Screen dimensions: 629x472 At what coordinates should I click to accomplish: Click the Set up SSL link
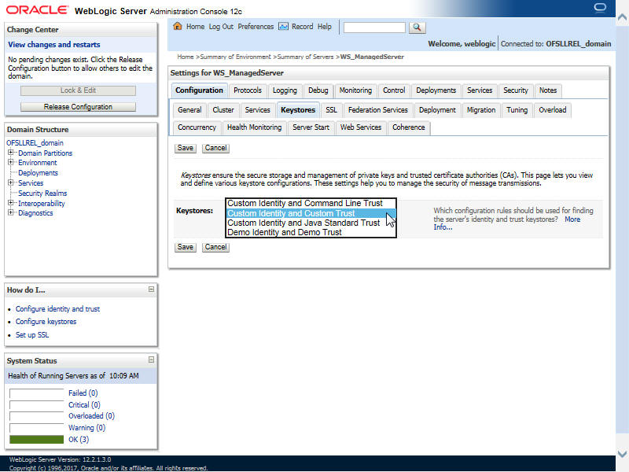click(32, 335)
